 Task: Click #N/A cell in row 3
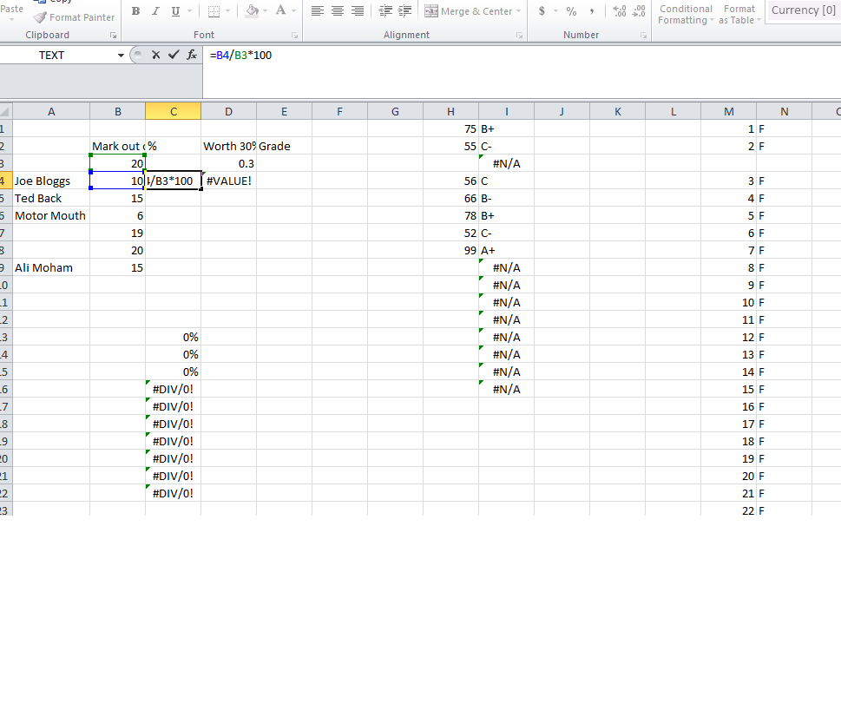coord(506,164)
